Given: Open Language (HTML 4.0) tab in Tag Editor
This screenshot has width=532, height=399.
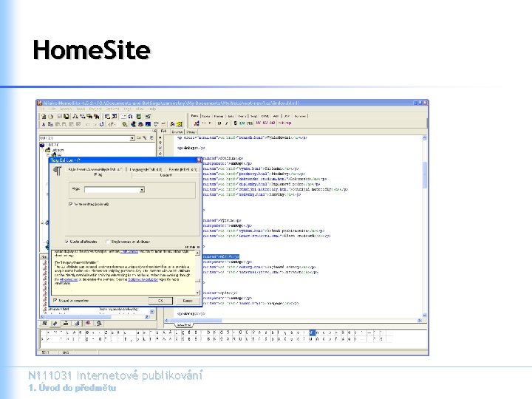Looking at the screenshot, I should click(146, 169).
